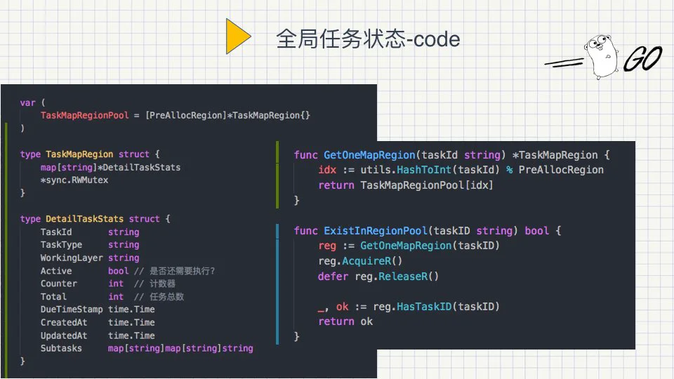Click the map[string]*DetailTaskStats field
This screenshot has height=379, width=674.
[110, 167]
